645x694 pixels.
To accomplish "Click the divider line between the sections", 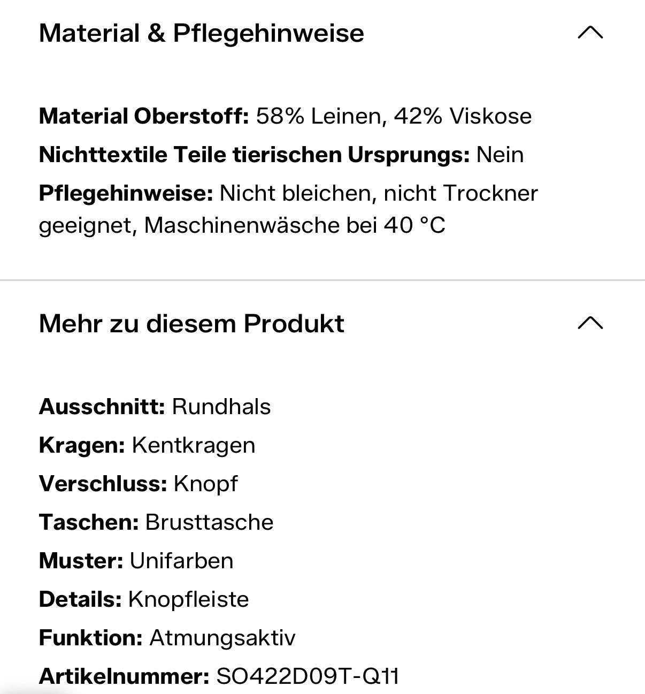I will click(322, 280).
